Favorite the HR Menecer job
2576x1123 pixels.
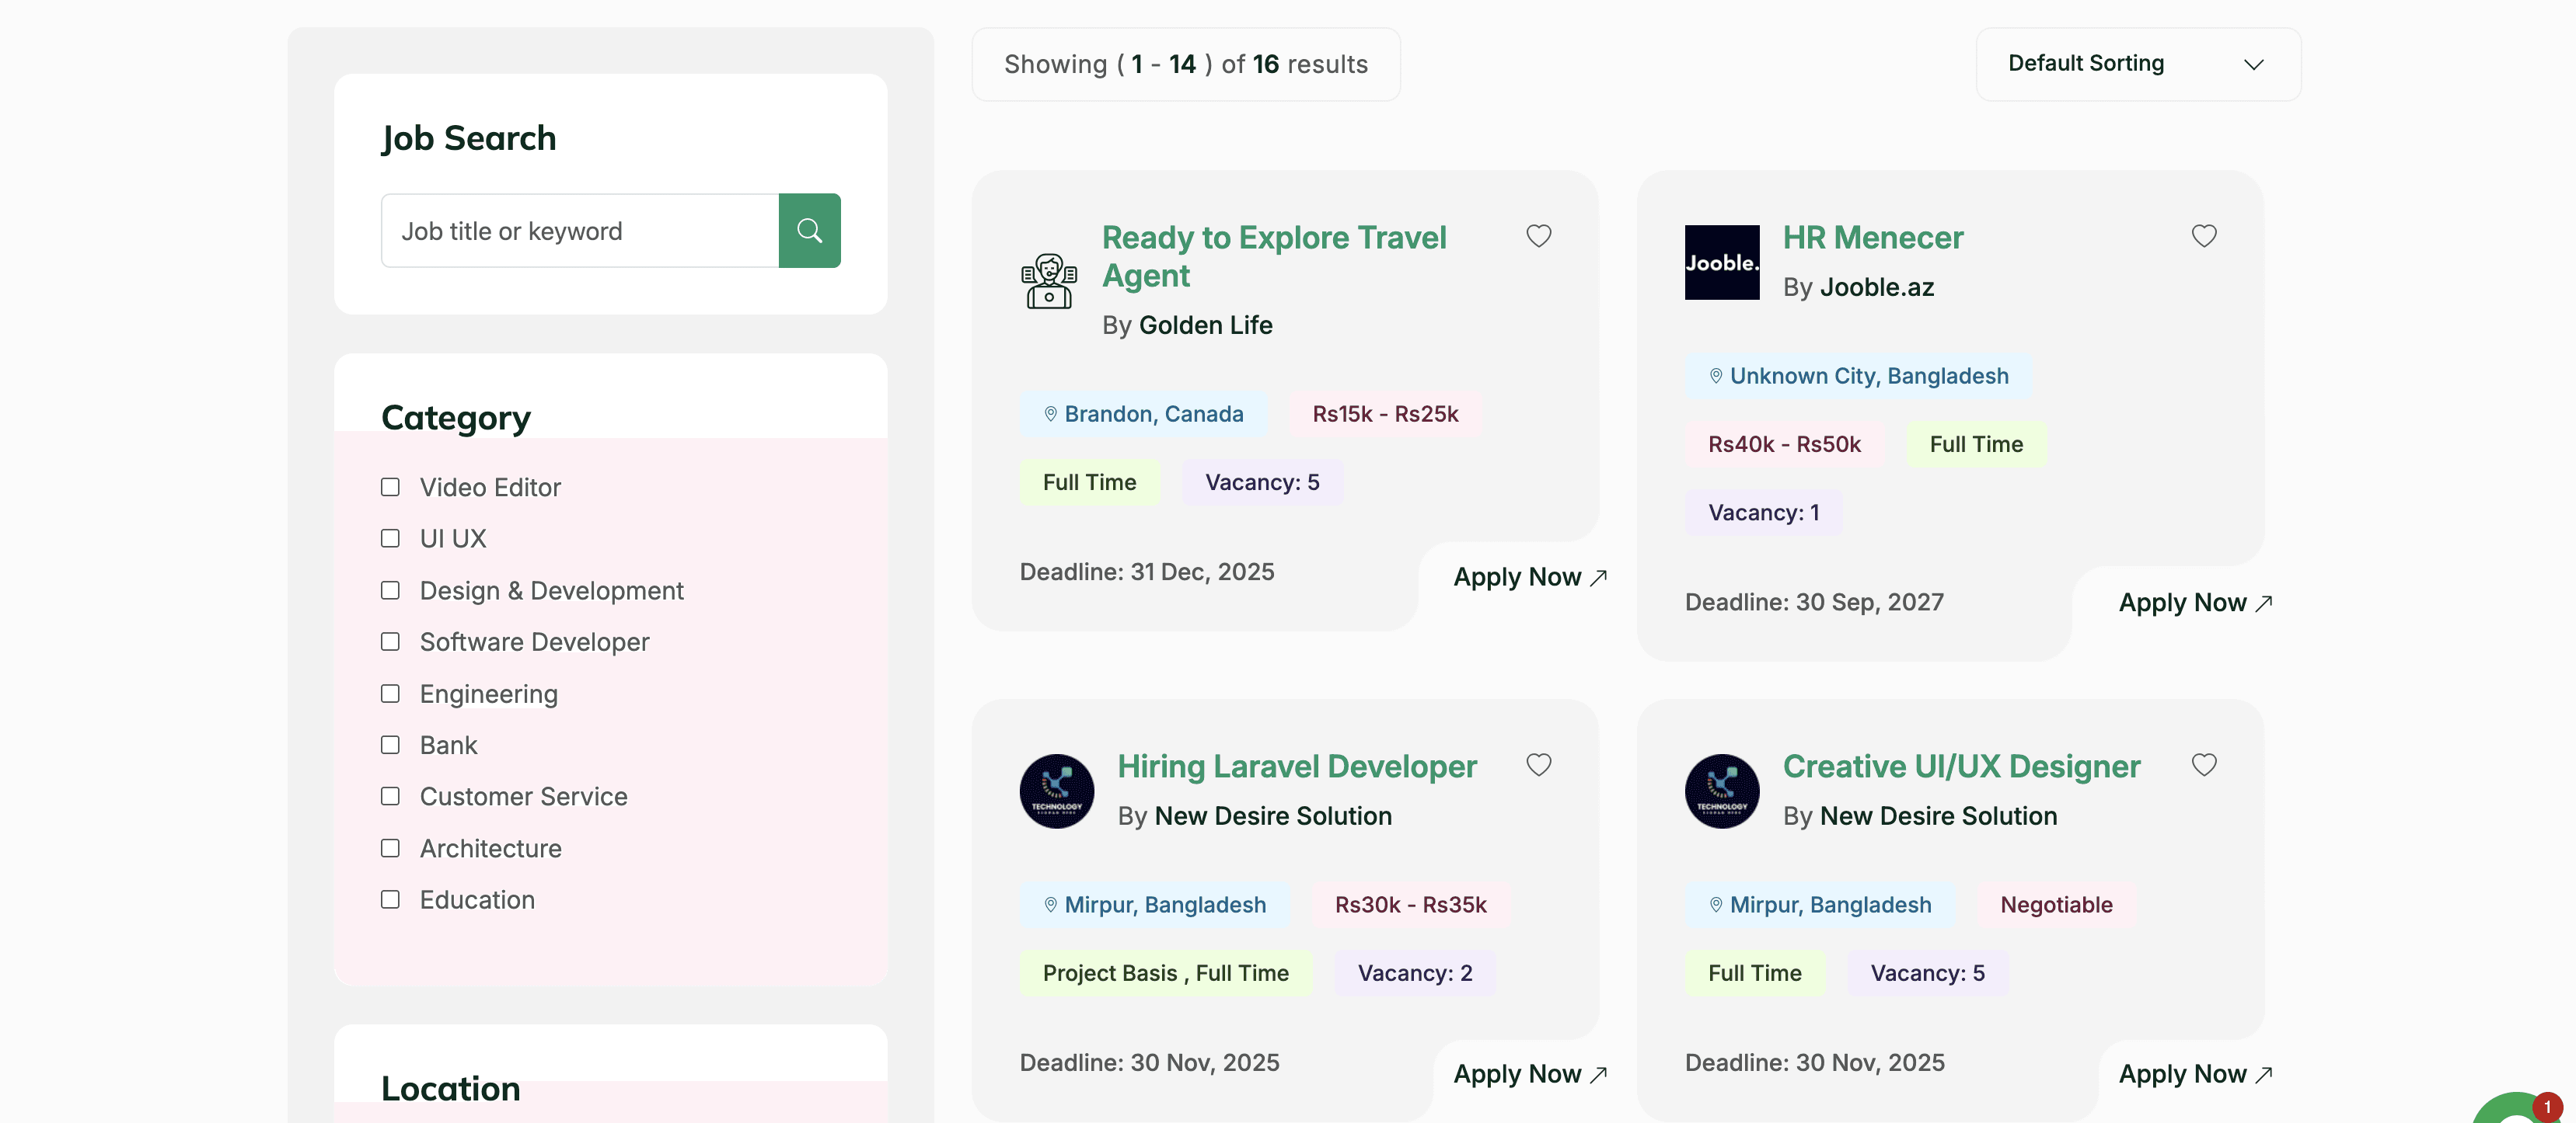point(2204,236)
